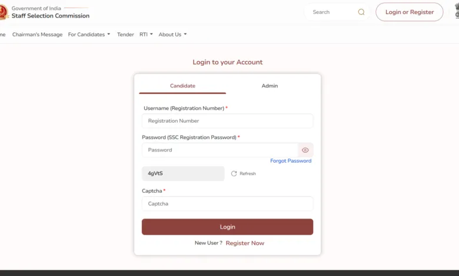Click the captcha code 4gVtS
459x276 pixels.
[x=183, y=173]
